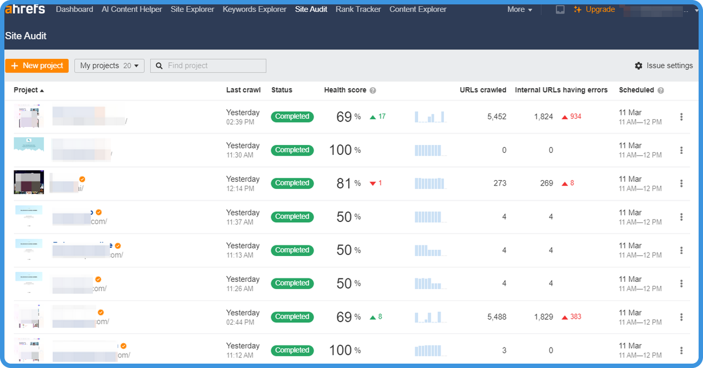
Task: Click the Issue settings gear icon
Action: [x=638, y=66]
